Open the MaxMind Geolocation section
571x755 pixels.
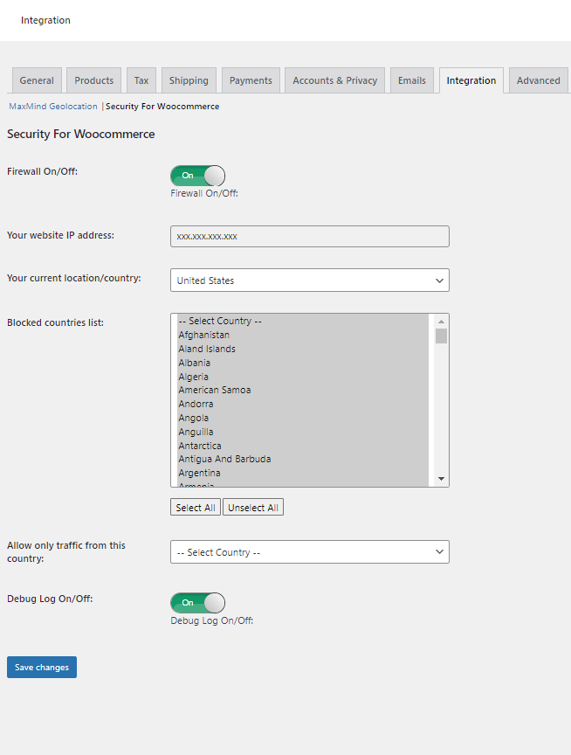pos(52,106)
